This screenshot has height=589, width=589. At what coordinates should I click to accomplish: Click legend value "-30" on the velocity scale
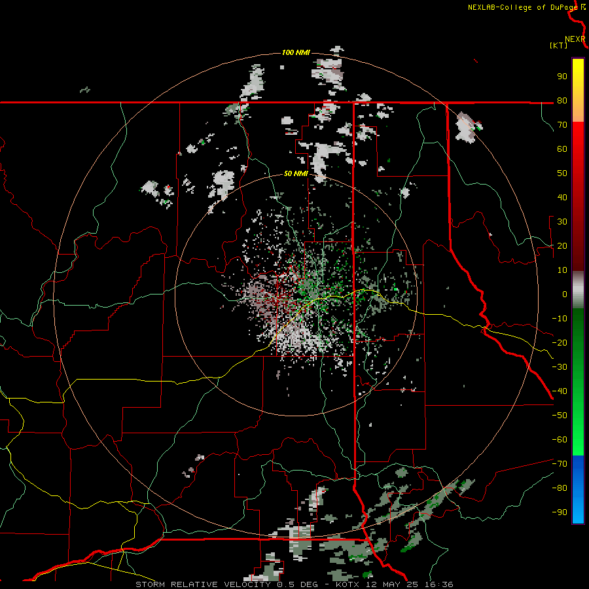pyautogui.click(x=560, y=367)
